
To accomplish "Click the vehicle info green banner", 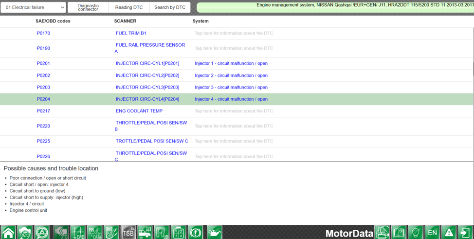I will 335,7.
